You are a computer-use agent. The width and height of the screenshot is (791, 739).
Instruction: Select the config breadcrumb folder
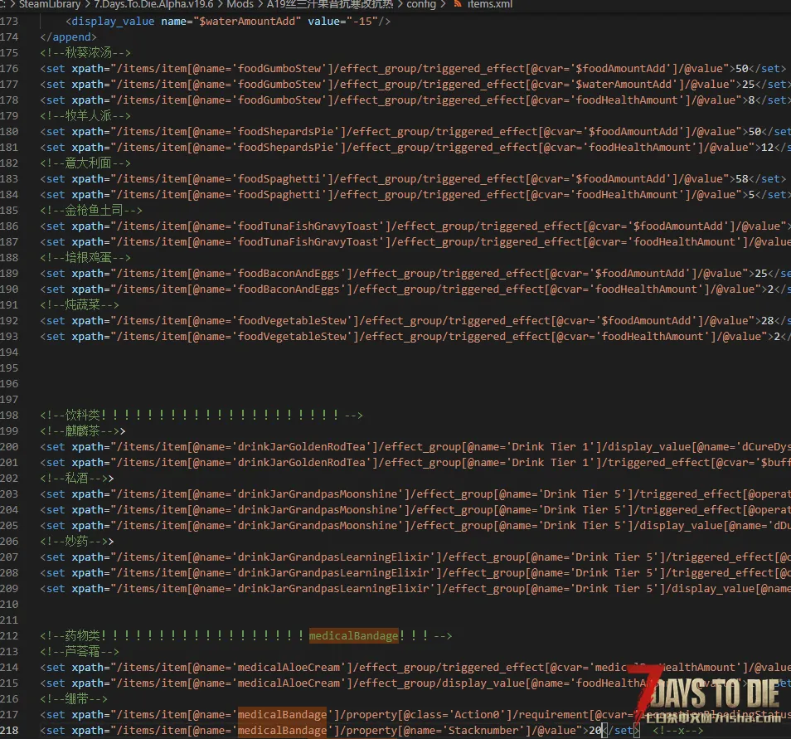(421, 4)
